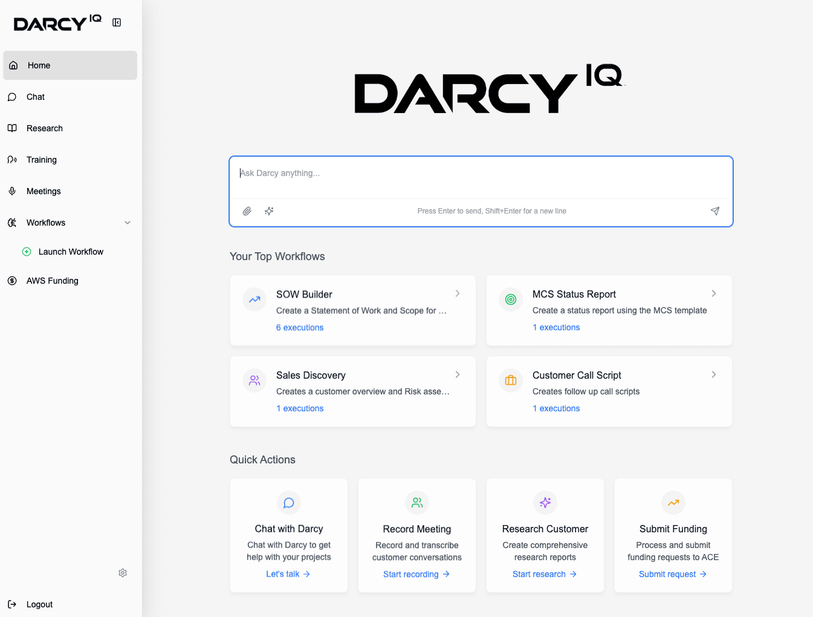Click the Your Top Workflows heading
The width and height of the screenshot is (813, 617).
(277, 256)
